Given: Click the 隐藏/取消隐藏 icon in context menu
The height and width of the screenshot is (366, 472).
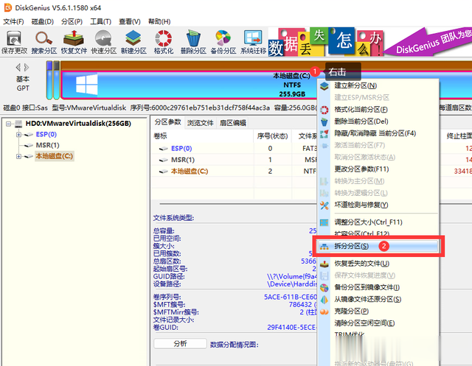Looking at the screenshot, I should click(x=324, y=134).
